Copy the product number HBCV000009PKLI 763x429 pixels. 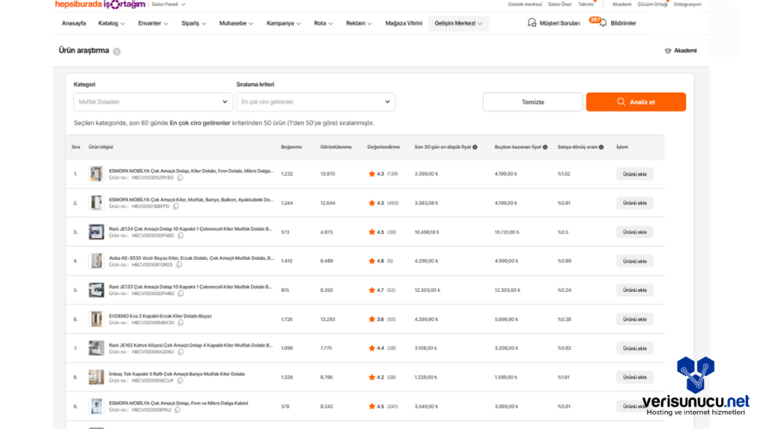(177, 410)
